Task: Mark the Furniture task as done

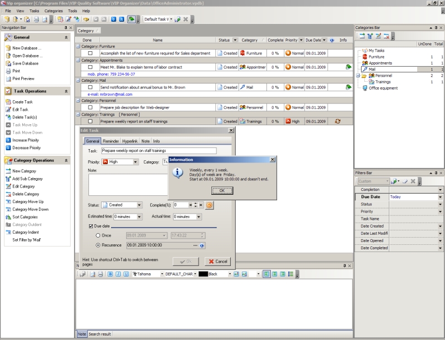Action: [x=90, y=53]
